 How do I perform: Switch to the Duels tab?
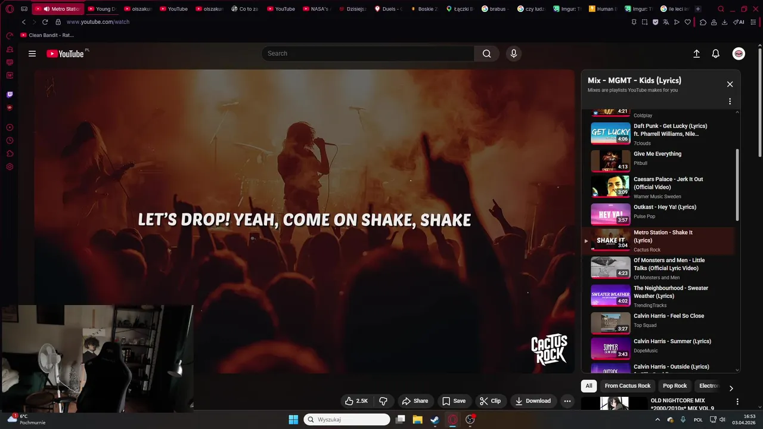[387, 9]
